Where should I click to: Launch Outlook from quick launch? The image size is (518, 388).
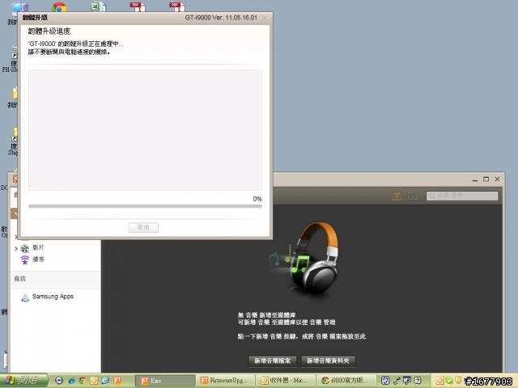[94, 381]
